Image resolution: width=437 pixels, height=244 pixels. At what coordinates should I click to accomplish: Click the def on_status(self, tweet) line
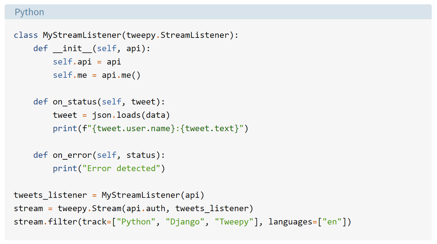tap(99, 102)
